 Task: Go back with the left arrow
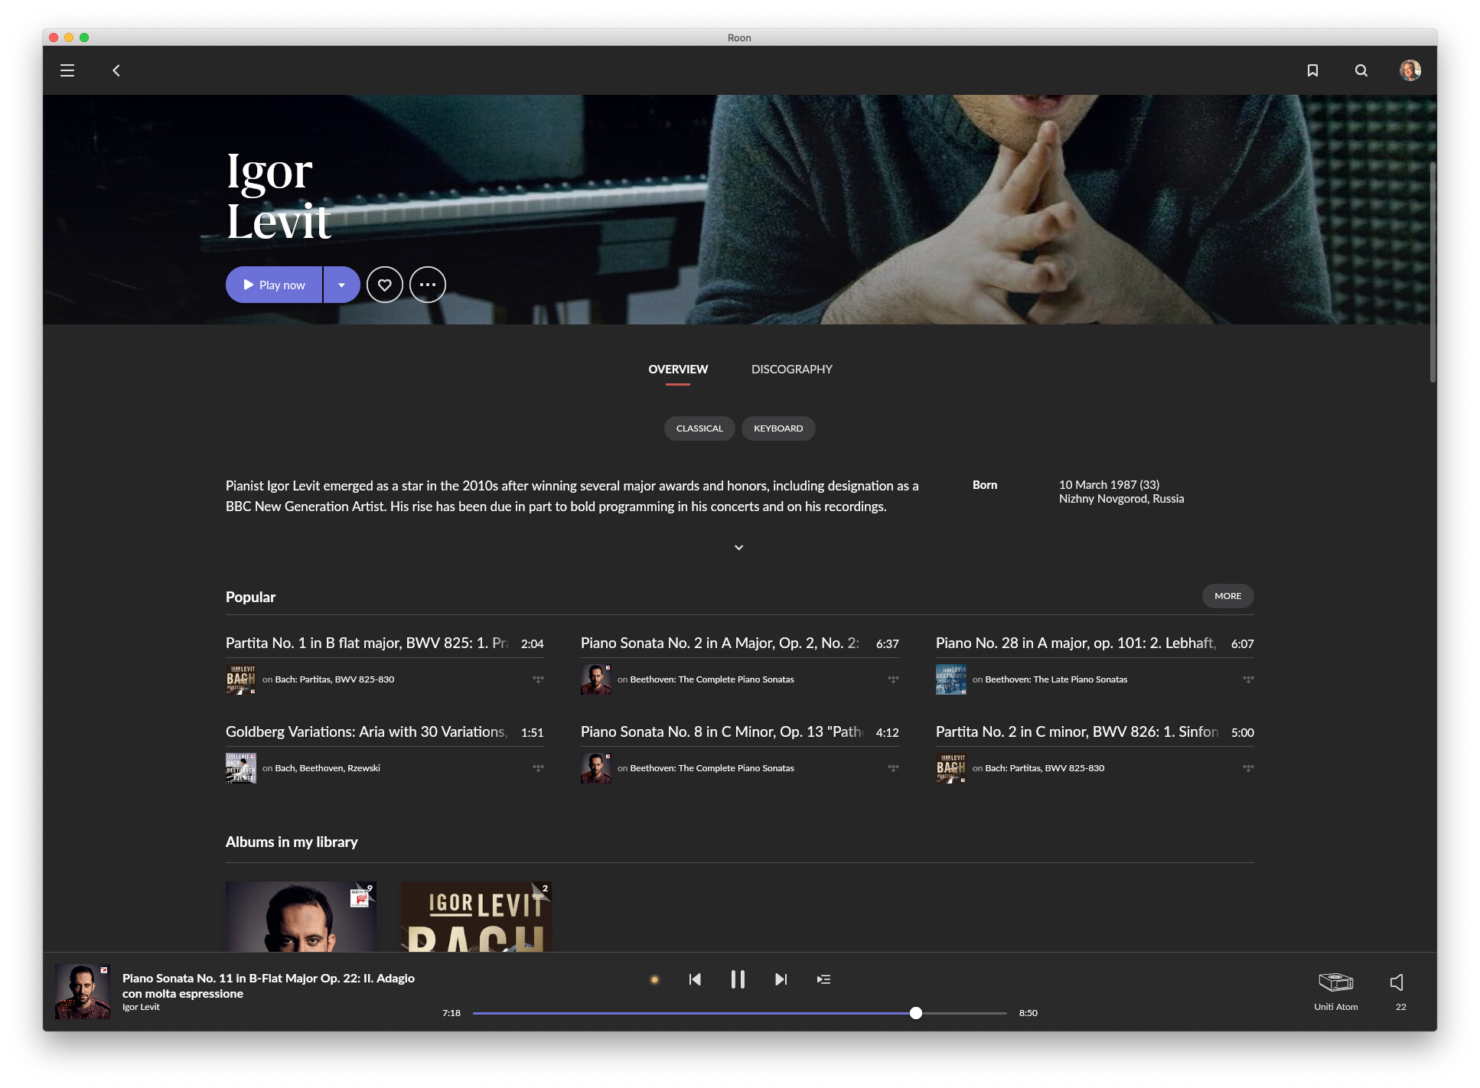click(116, 70)
